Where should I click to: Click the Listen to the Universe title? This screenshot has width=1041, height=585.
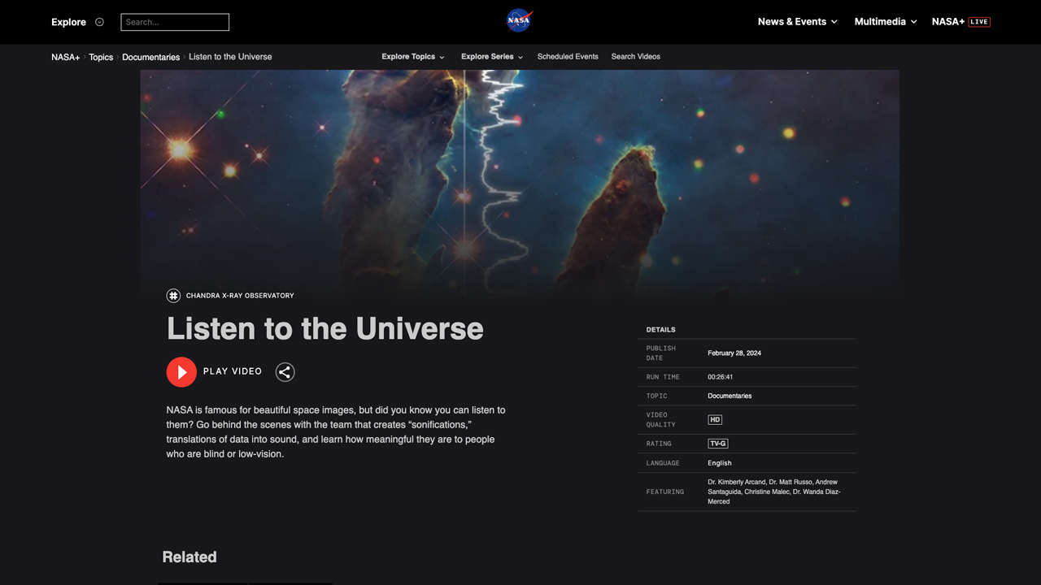click(325, 328)
